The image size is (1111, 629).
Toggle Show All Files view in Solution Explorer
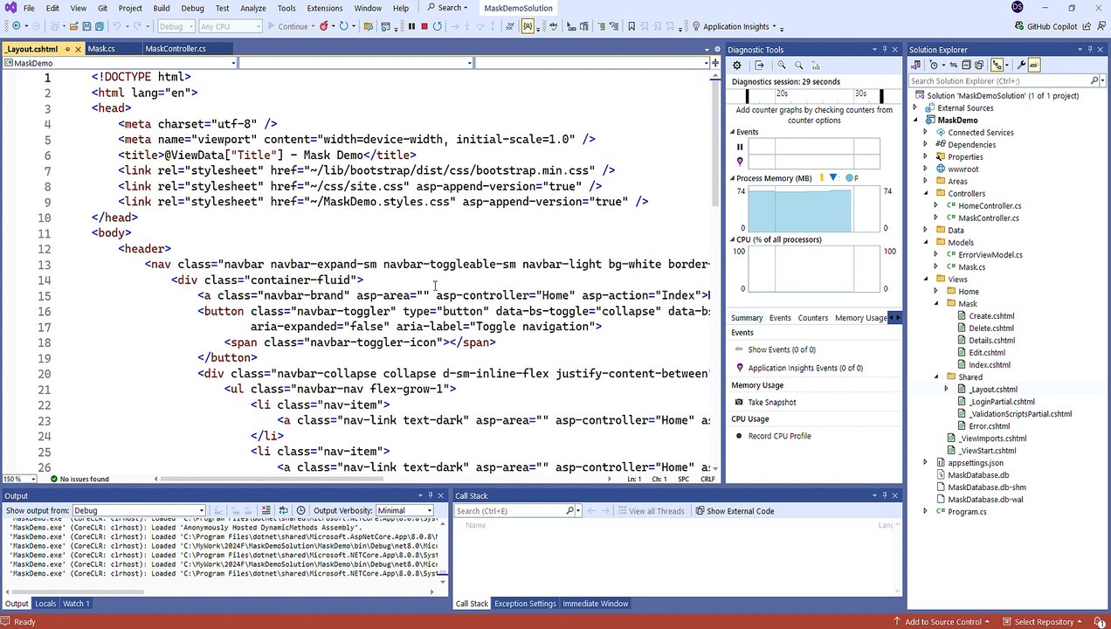(x=979, y=65)
